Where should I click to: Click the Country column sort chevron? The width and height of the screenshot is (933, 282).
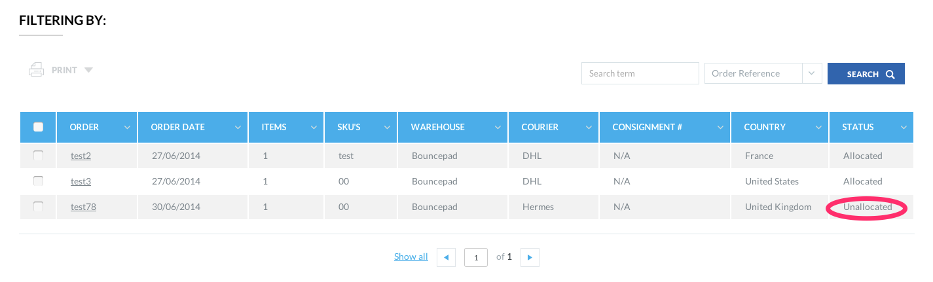(818, 128)
